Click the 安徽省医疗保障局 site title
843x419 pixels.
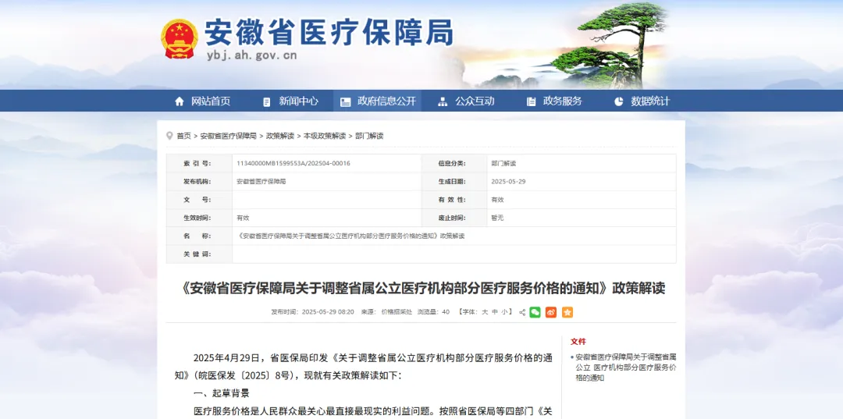pos(329,32)
